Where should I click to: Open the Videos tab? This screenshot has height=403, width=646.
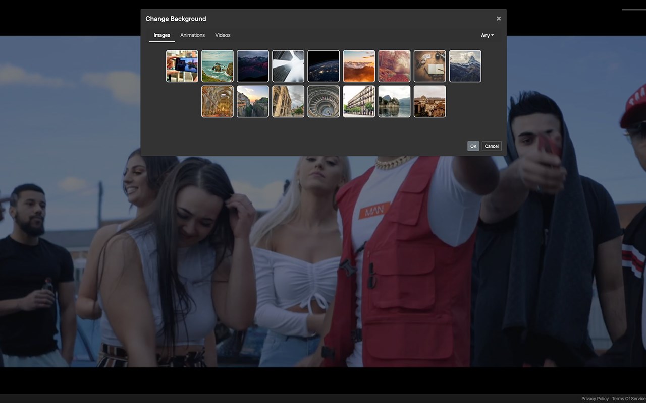coord(223,35)
